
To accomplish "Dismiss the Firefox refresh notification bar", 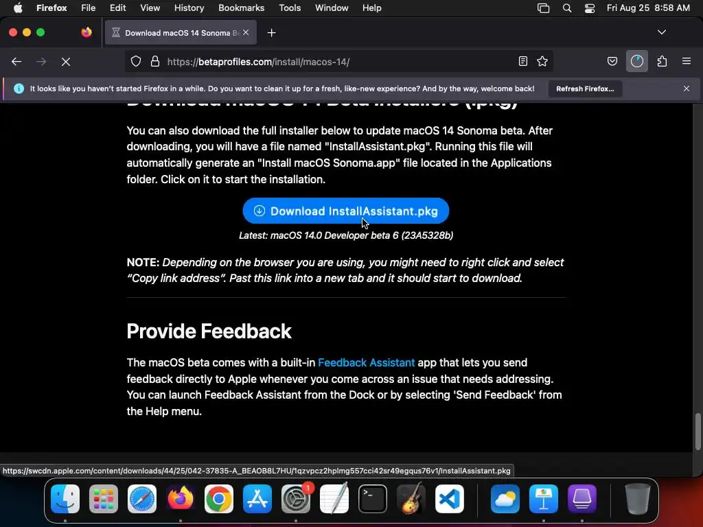I will [x=687, y=89].
